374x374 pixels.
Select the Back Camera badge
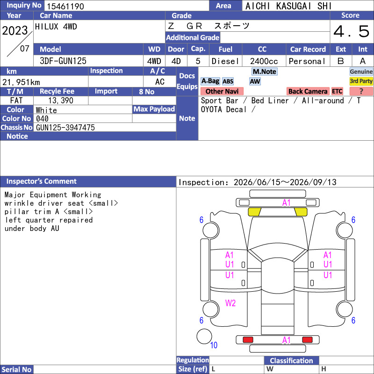pos(308,91)
